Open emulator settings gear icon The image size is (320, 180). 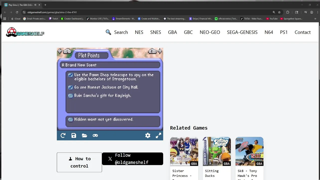click(148, 135)
